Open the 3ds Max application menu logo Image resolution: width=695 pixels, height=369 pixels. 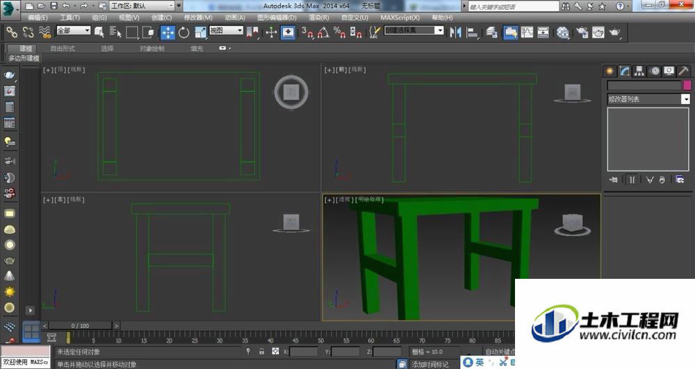10,9
